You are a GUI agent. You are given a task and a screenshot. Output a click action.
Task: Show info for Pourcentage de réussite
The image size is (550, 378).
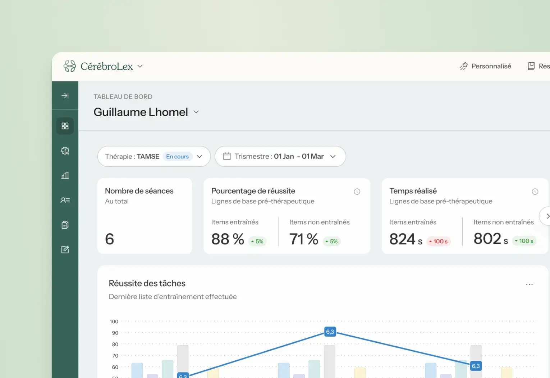click(x=357, y=192)
